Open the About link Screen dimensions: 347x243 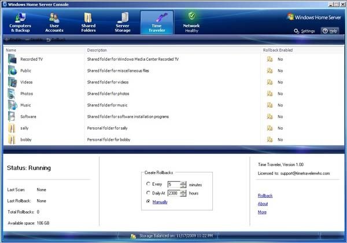tap(263, 204)
